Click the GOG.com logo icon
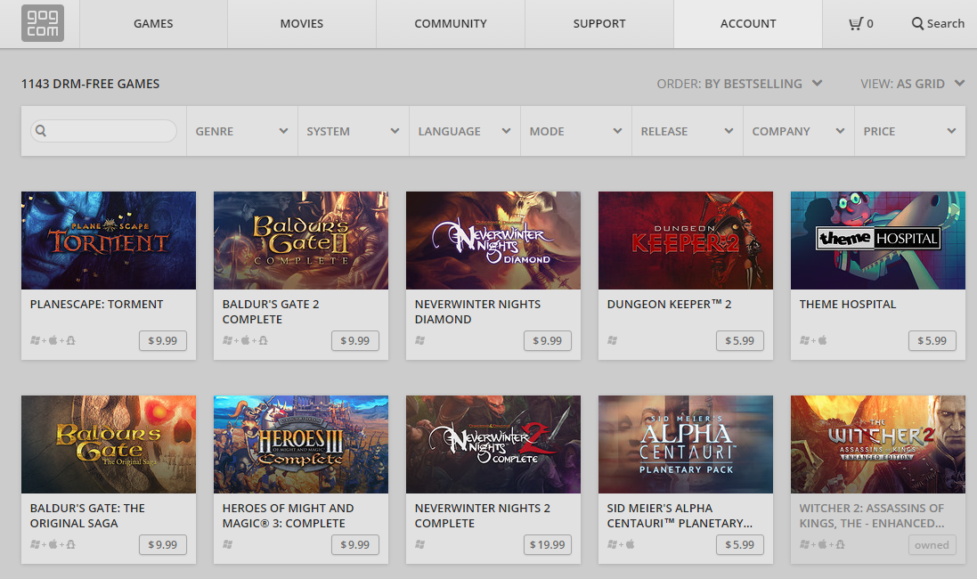 tap(42, 24)
